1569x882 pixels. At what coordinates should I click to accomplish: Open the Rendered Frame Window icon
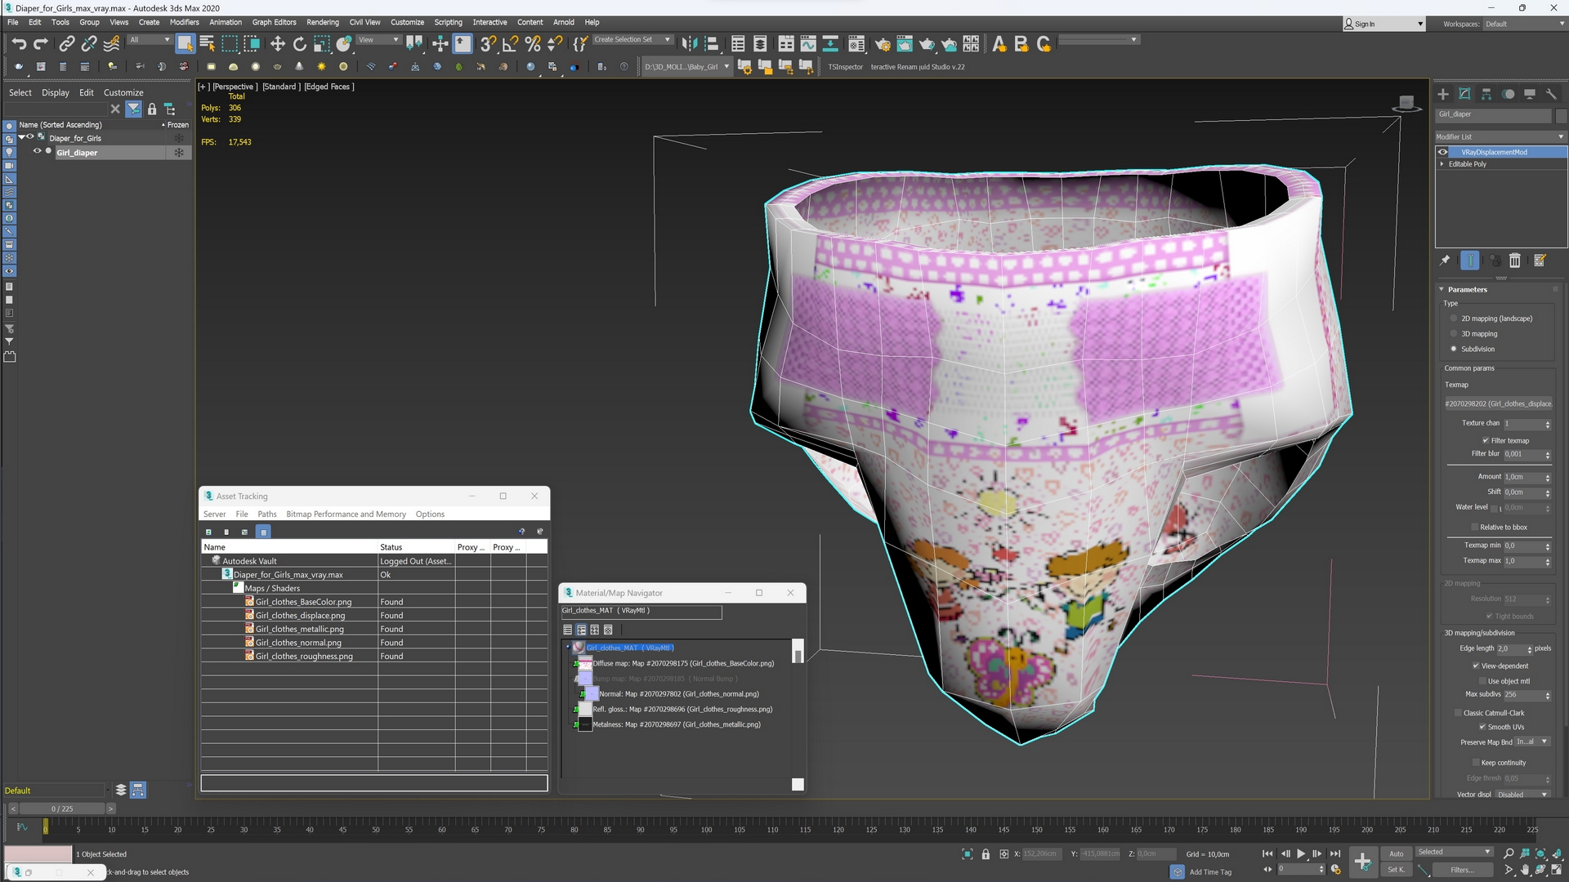click(905, 43)
